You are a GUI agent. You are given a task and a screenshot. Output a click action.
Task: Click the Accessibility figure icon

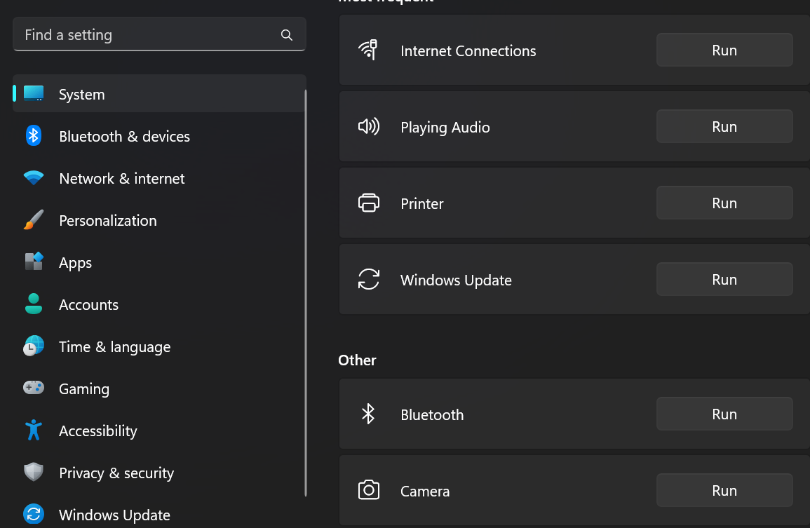point(34,431)
